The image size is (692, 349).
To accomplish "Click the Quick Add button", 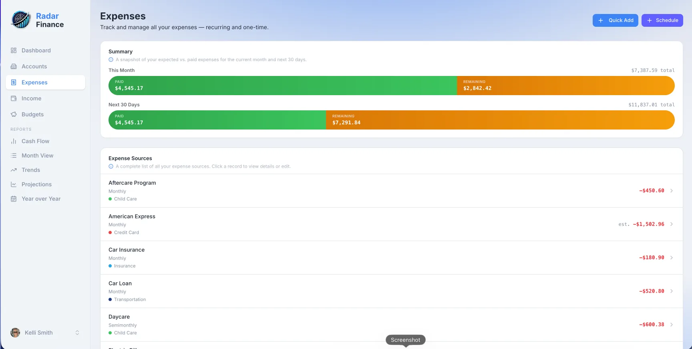I will click(616, 20).
